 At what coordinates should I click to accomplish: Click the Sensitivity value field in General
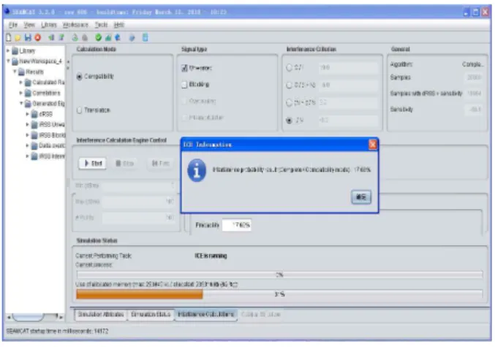tap(474, 110)
